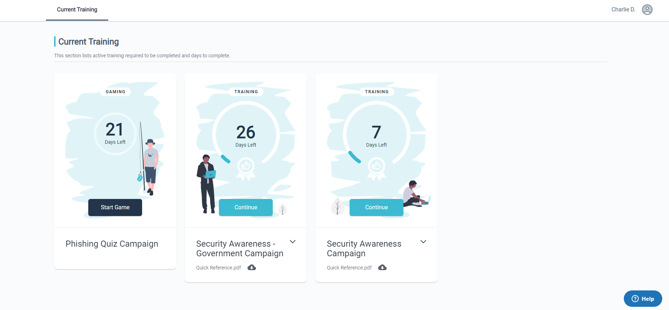Switch to the Current Training tab
The height and width of the screenshot is (310, 669).
pyautogui.click(x=77, y=10)
